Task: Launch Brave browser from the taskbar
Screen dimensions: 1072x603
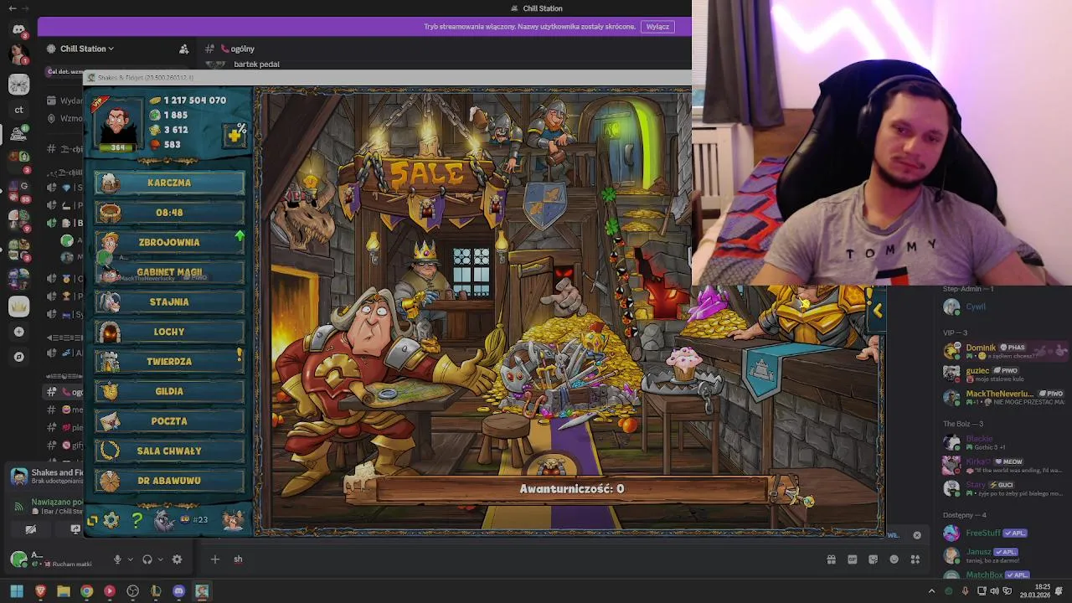Action: tap(40, 591)
